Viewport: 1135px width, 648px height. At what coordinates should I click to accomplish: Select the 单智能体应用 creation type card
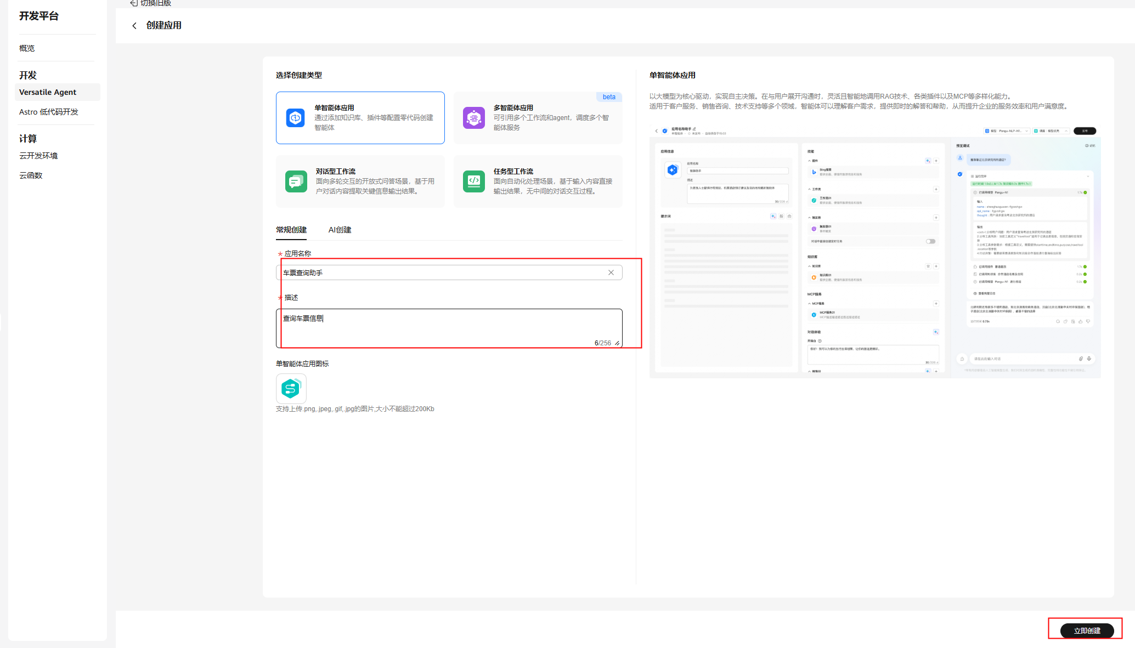click(360, 118)
